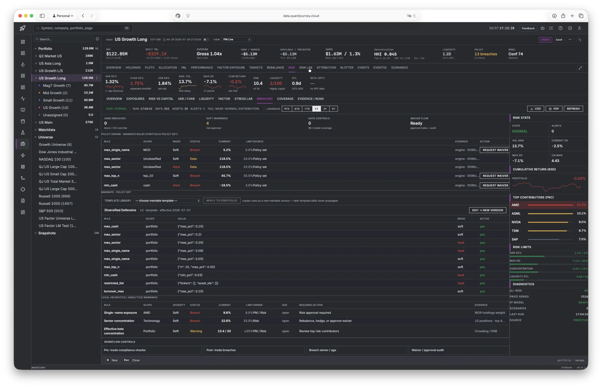
Task: Open the crosshair target icon in the sidebar
Action: point(23,189)
